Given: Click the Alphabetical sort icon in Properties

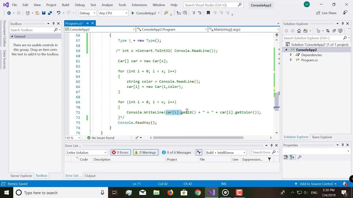Looking at the screenshot, I should click(292, 157).
